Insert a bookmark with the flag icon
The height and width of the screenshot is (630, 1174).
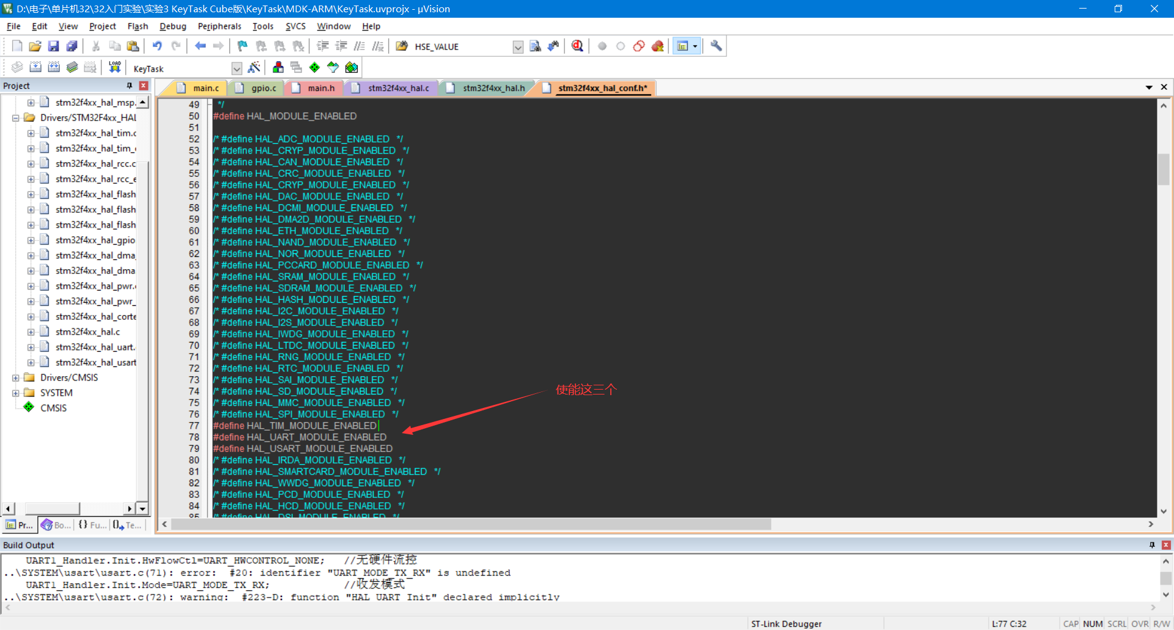[x=243, y=46]
